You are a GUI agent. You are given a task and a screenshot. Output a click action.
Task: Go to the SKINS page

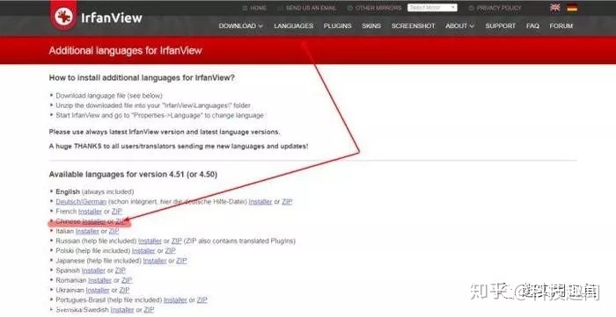[x=371, y=25]
